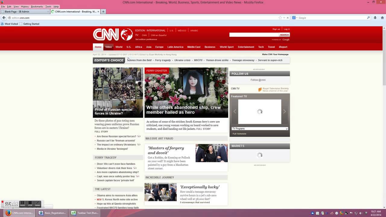The width and height of the screenshot is (386, 217).
Task: Click Firefox icon in Windows taskbar
Action: click(8, 213)
